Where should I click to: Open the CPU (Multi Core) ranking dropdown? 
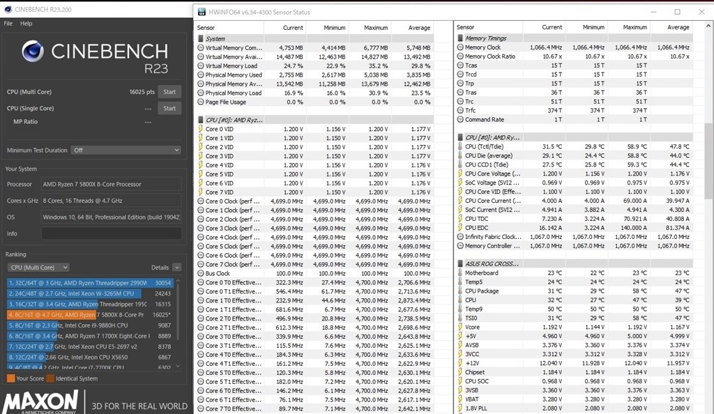point(38,268)
